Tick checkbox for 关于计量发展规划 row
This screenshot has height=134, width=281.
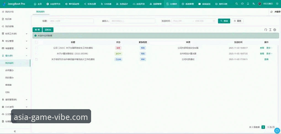pos(36,53)
